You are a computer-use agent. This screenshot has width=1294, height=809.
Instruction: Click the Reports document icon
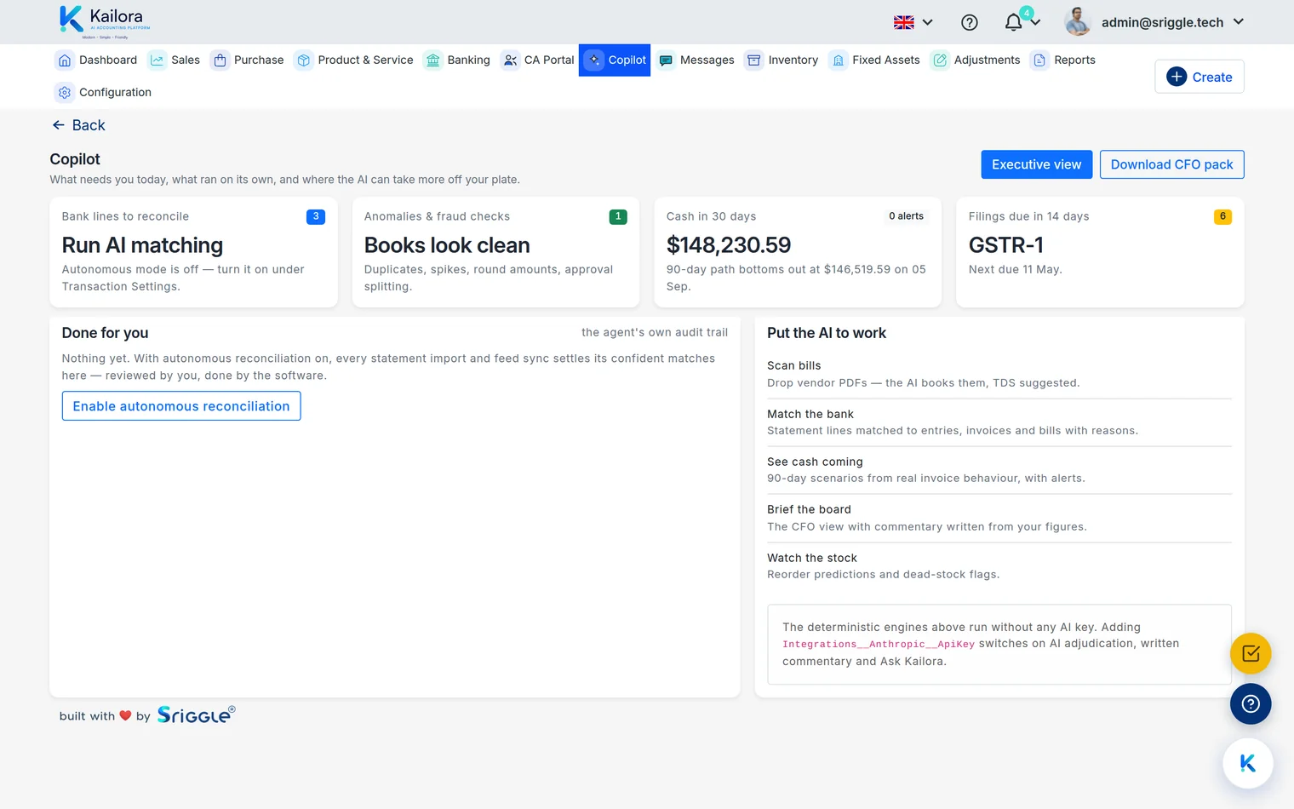click(1039, 60)
